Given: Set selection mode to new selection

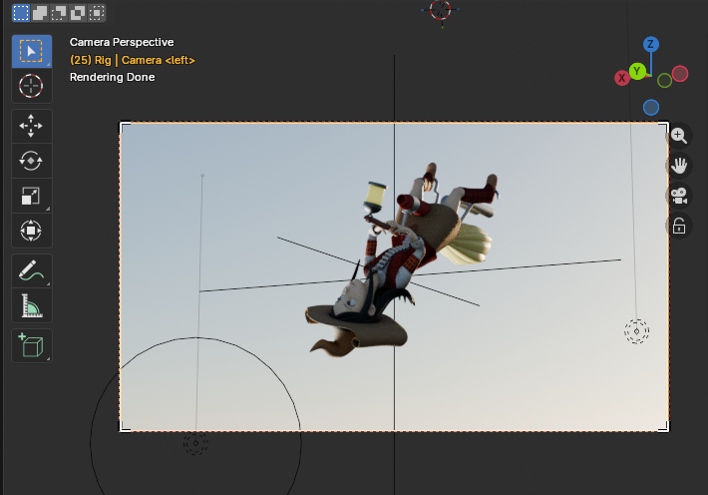Looking at the screenshot, I should point(21,13).
